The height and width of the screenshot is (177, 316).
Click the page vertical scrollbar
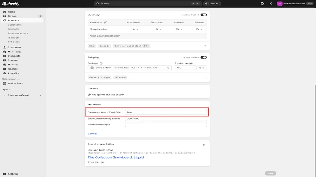pyautogui.click(x=315, y=131)
